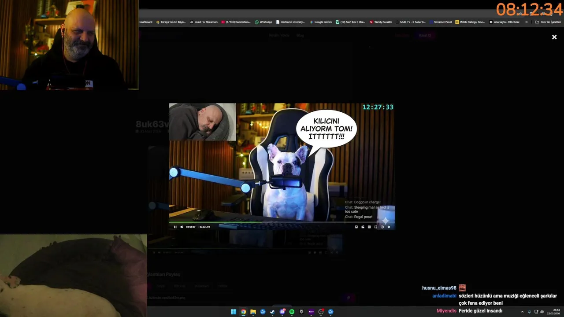Screen dimensions: 564x317
Task: Click the picture-in-picture icon in player
Action: tap(356, 227)
